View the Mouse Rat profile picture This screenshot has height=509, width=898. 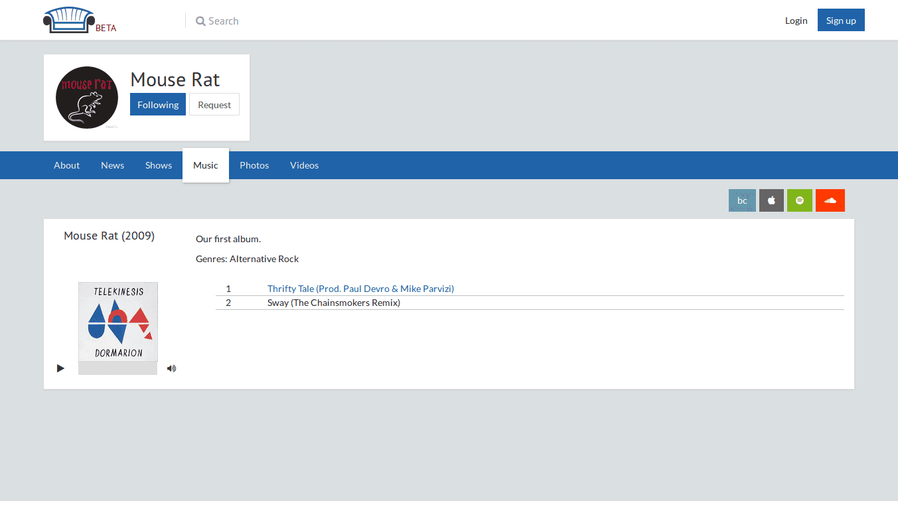coord(87,98)
